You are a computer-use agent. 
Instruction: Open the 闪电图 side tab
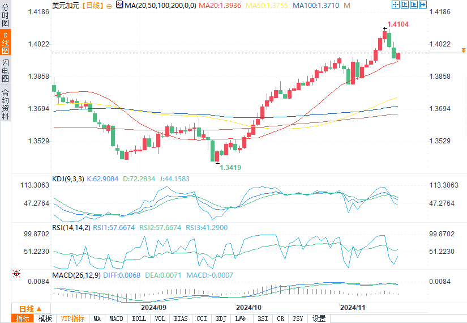click(x=5, y=71)
